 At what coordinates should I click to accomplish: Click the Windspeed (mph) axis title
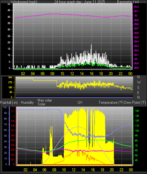pos(24,2)
